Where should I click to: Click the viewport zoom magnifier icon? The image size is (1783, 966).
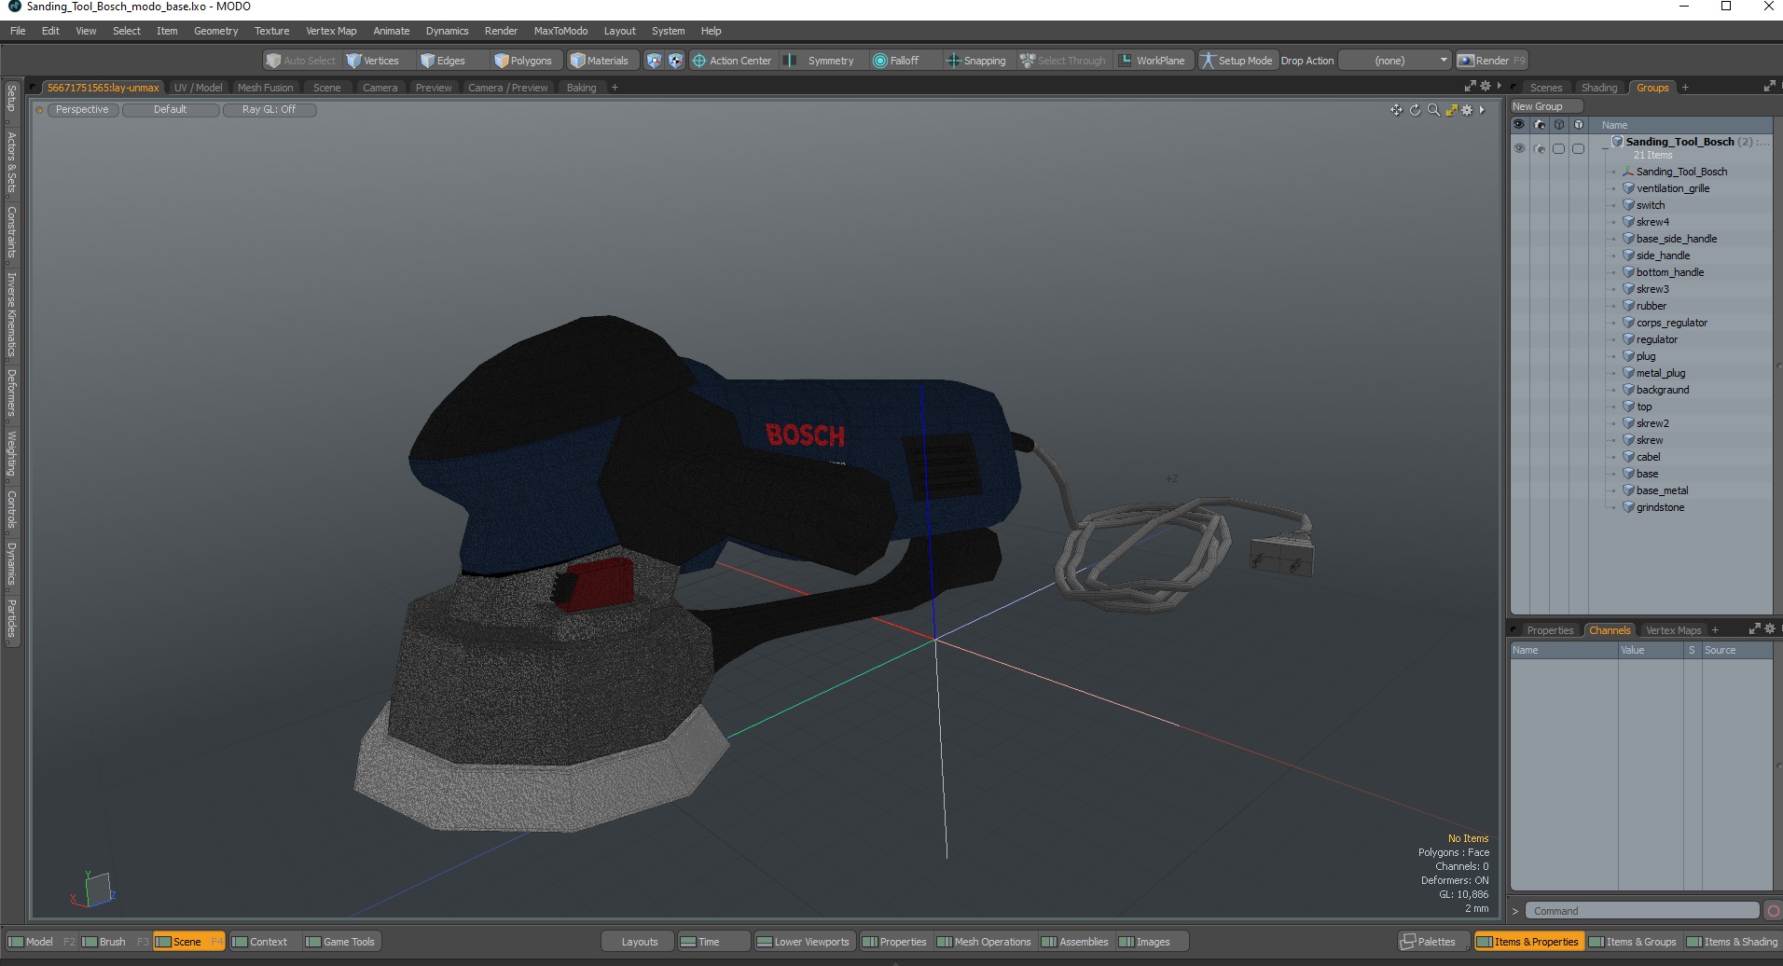1433,110
